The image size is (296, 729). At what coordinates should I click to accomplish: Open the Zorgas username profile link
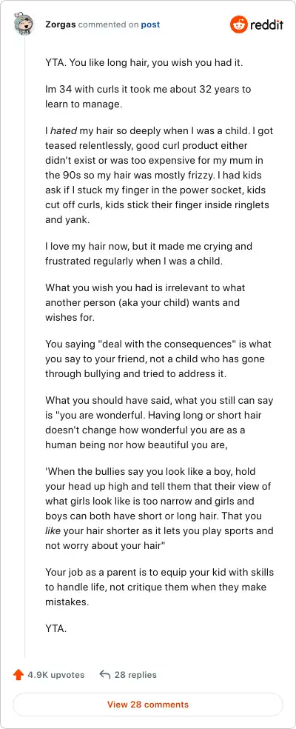point(61,24)
